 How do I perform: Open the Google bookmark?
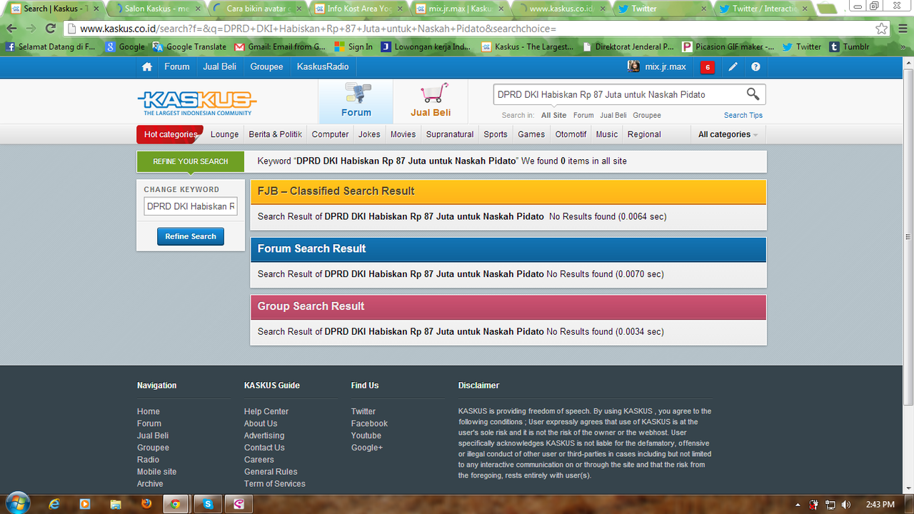[126, 46]
